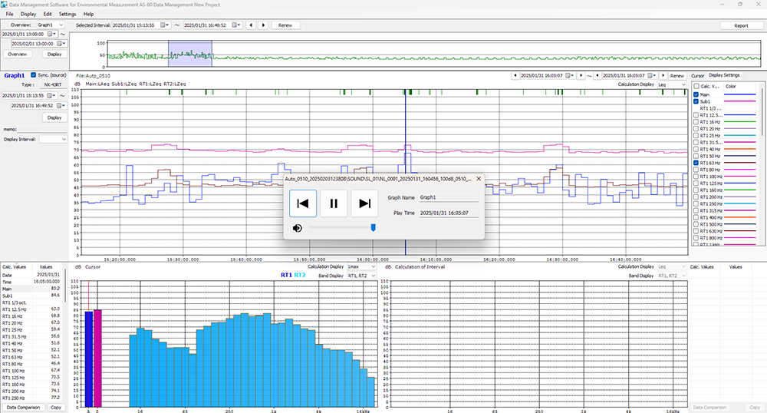
Task: Click the Graph Name field in playback popup
Action: point(449,198)
